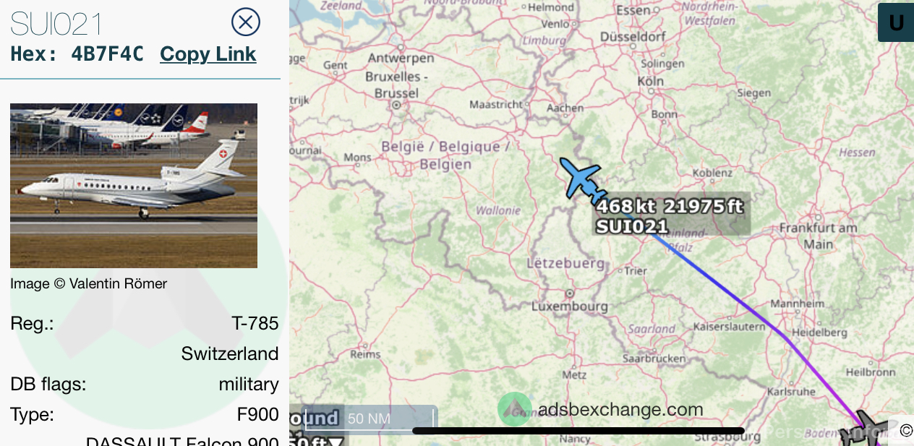Select the 468 kt 21975 ft label

coord(670,207)
